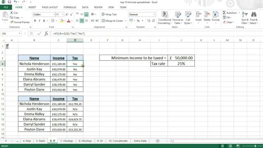This screenshot has height=148, width=263.
Task: Expand the Name Box D4 dropdown
Action: tap(19, 34)
